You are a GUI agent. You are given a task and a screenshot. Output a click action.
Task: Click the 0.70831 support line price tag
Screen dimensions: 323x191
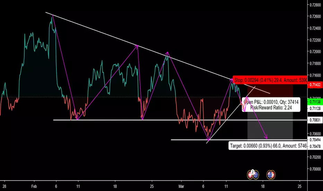click(315, 120)
